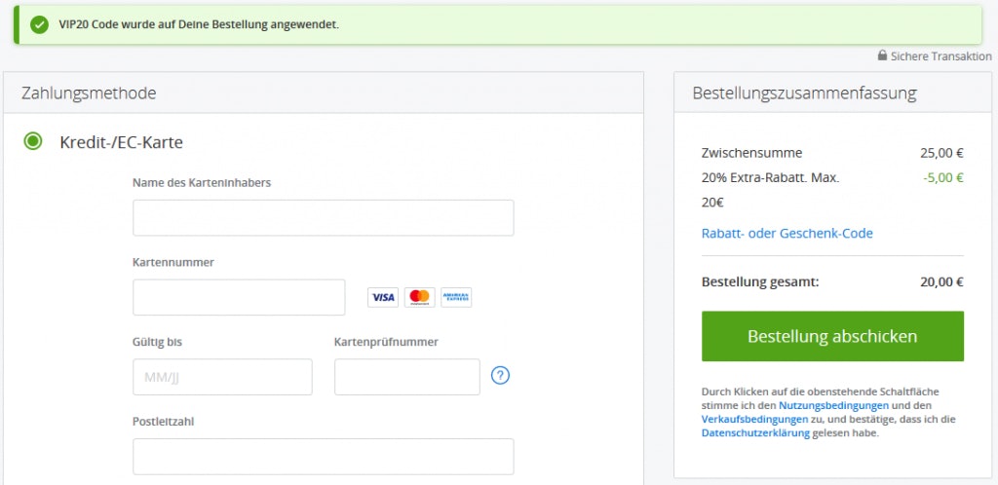This screenshot has width=998, height=485.
Task: Click the Visa card logo
Action: [x=383, y=297]
